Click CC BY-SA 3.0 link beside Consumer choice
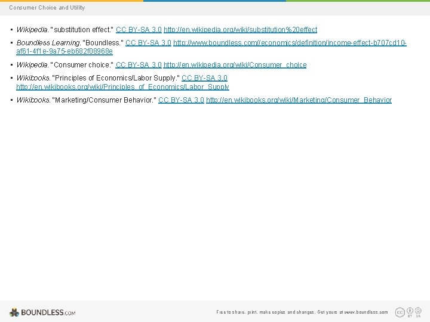The image size is (430, 322). coord(139,65)
